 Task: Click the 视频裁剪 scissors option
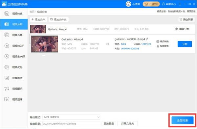point(163,46)
